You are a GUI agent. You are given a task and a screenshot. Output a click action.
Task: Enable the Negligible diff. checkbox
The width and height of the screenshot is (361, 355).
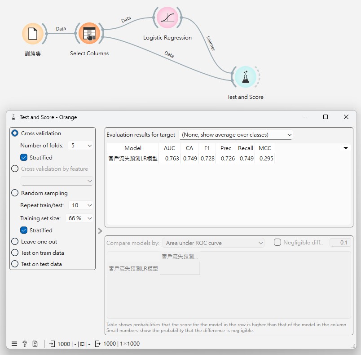point(277,243)
